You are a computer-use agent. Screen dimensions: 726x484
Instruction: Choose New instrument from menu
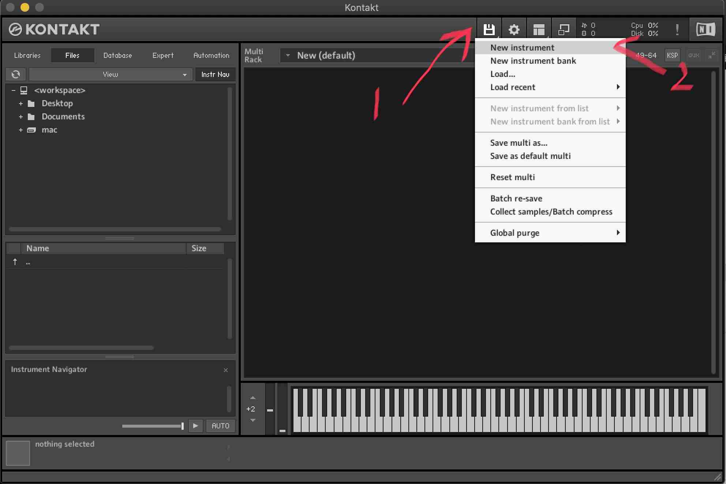point(550,48)
